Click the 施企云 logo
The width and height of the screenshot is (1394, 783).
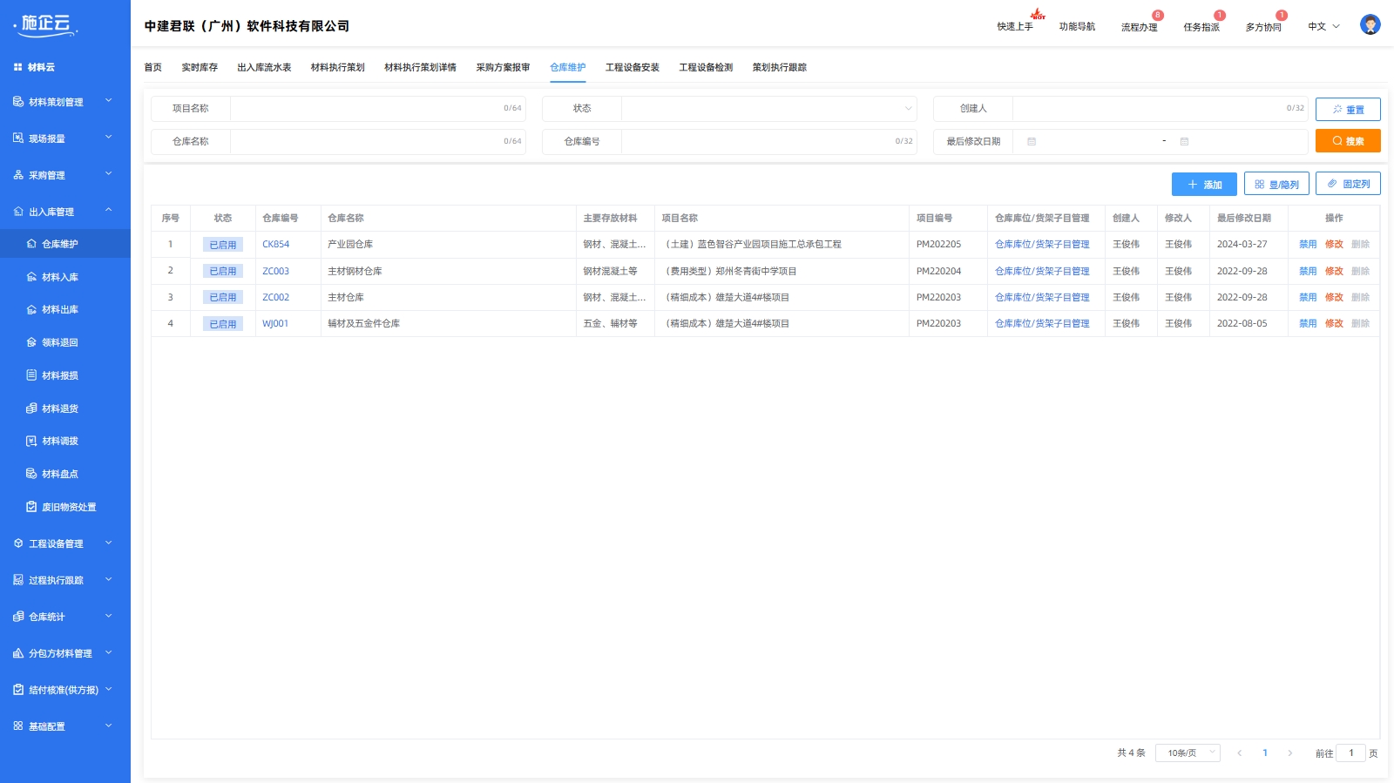[x=46, y=24]
